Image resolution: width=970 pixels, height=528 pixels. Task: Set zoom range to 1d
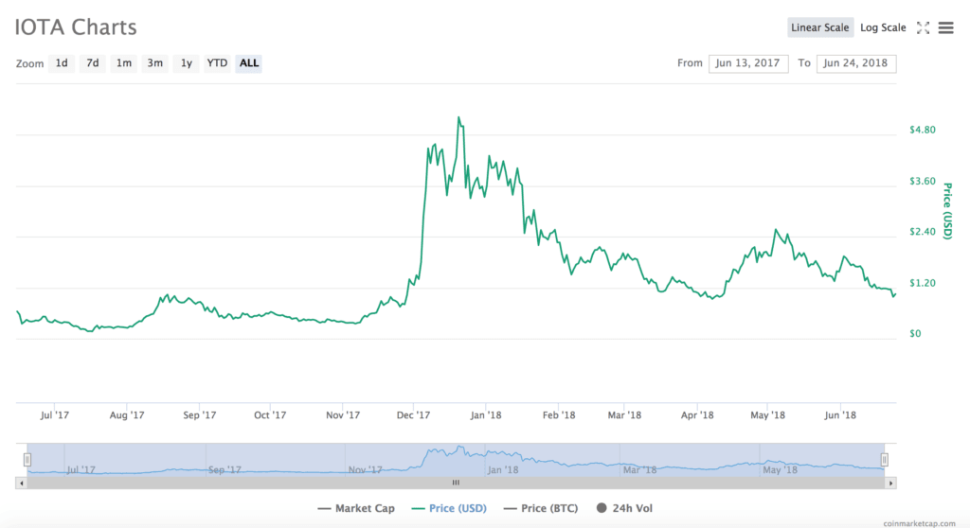pos(62,63)
